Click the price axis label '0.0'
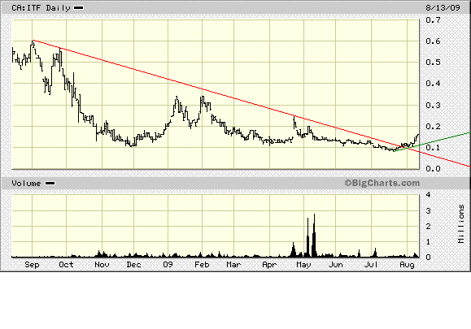 pos(433,168)
